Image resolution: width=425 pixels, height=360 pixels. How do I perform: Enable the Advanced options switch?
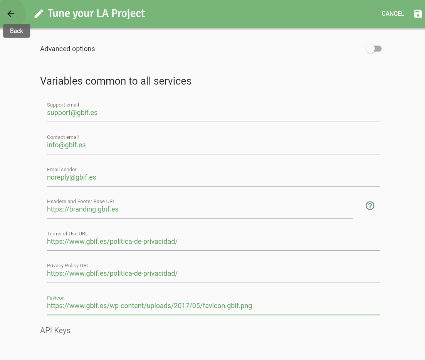pos(374,49)
